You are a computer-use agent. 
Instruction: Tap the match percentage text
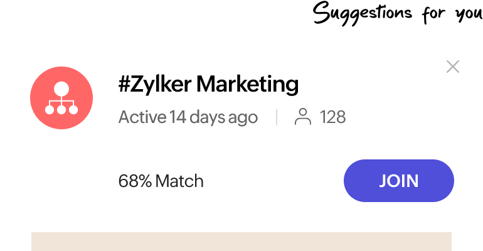pos(161,181)
